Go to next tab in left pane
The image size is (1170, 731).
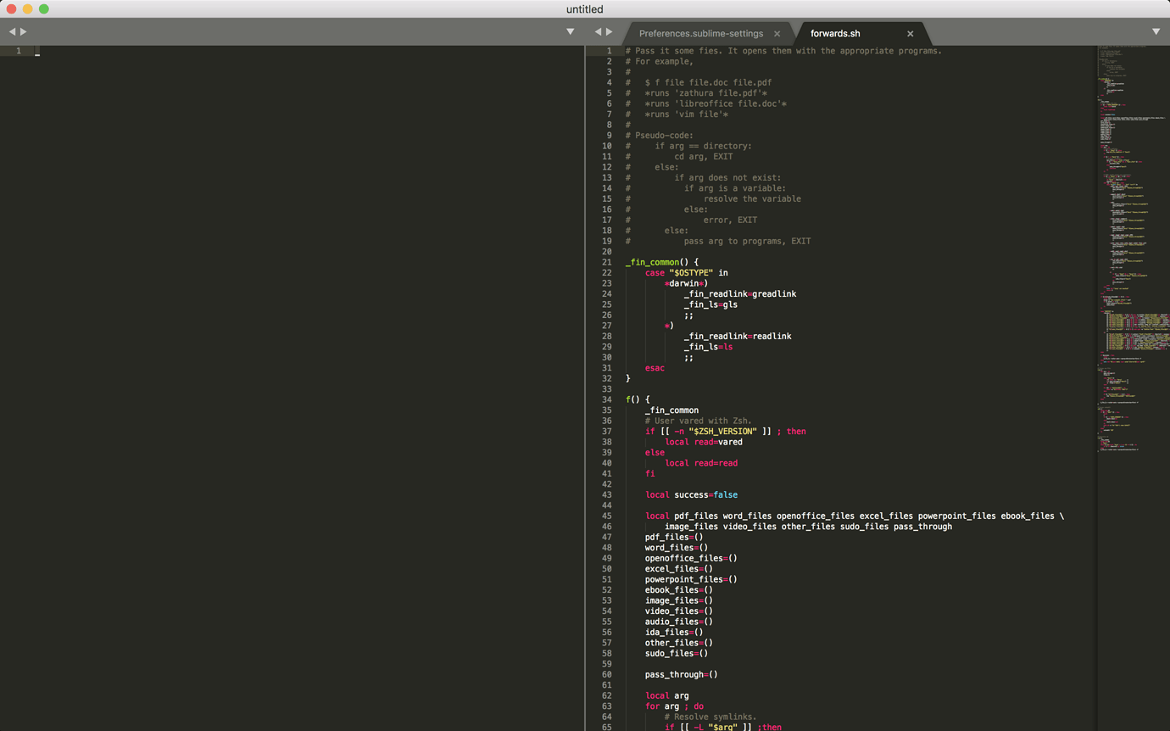coord(24,31)
